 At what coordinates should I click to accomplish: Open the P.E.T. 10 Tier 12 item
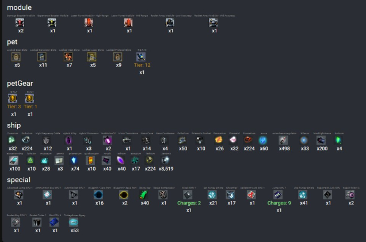(x=142, y=57)
